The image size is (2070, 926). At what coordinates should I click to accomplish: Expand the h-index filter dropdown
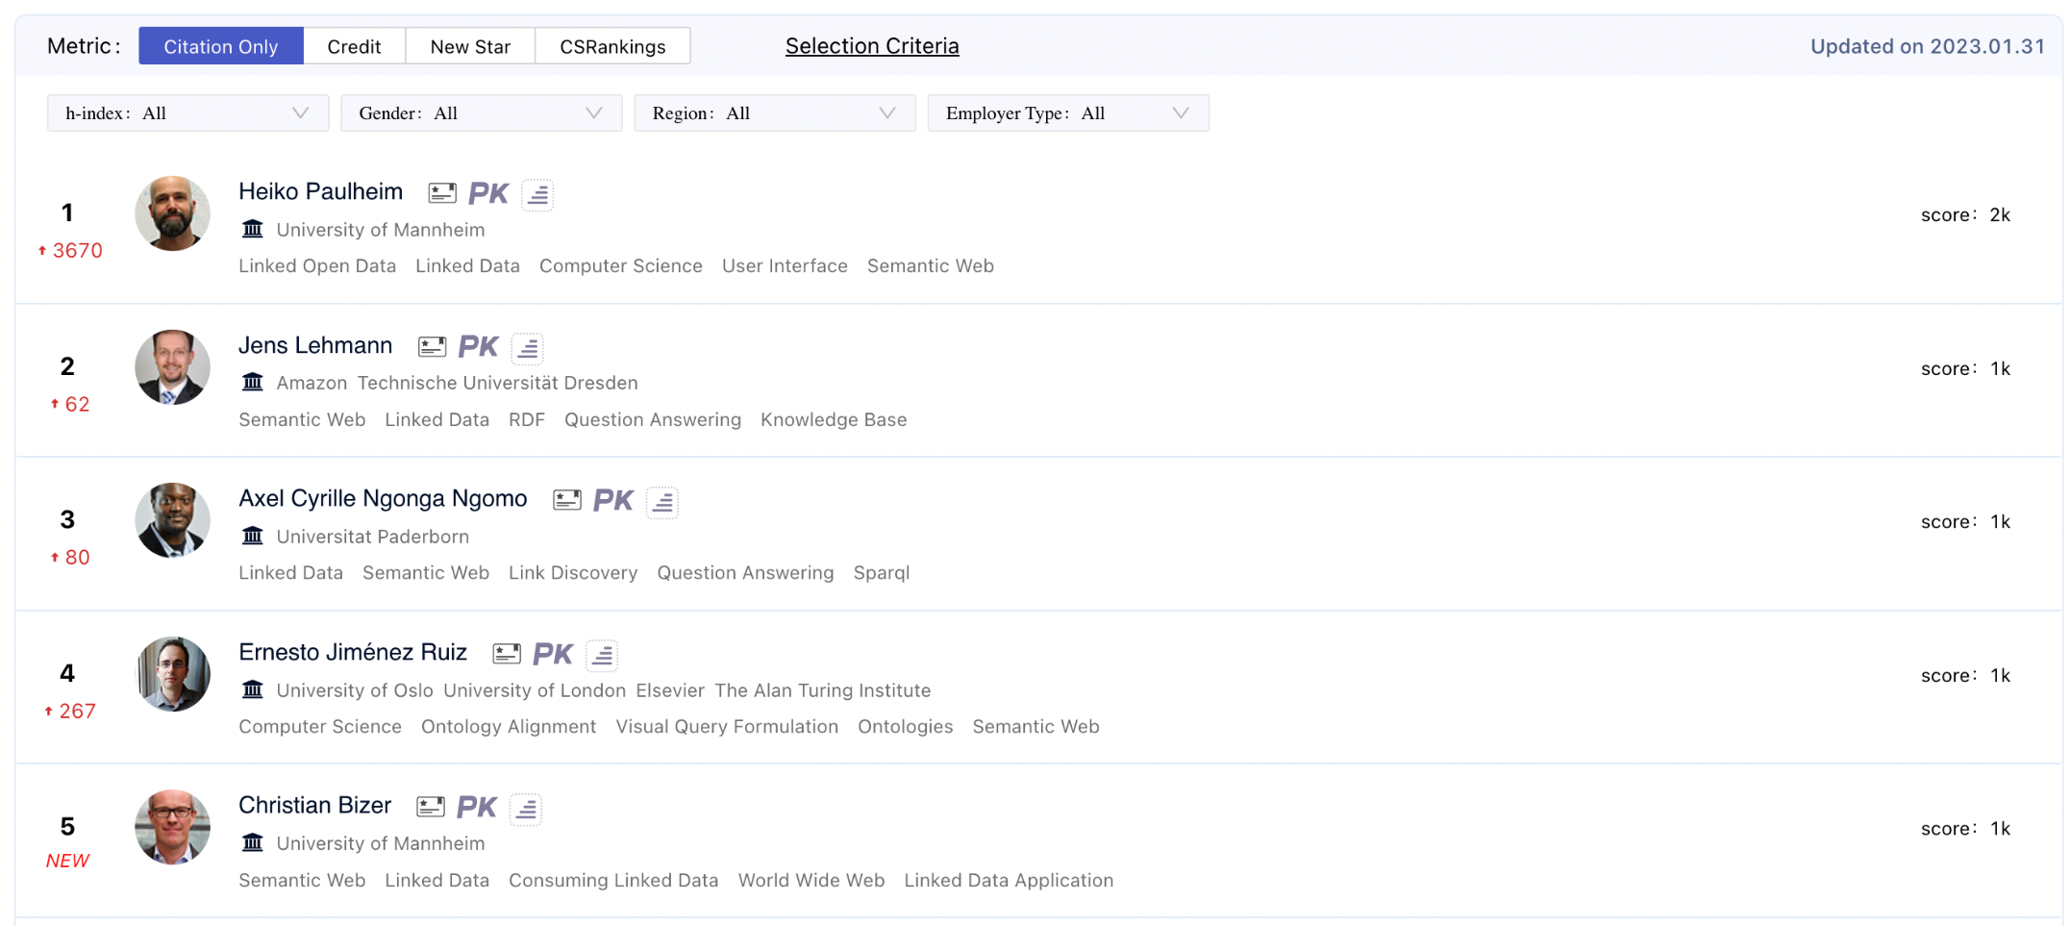point(187,113)
